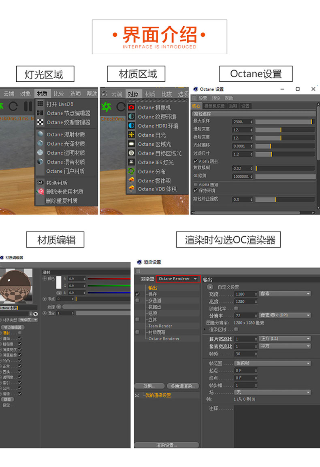Add an Octane 日光 light

point(151,135)
